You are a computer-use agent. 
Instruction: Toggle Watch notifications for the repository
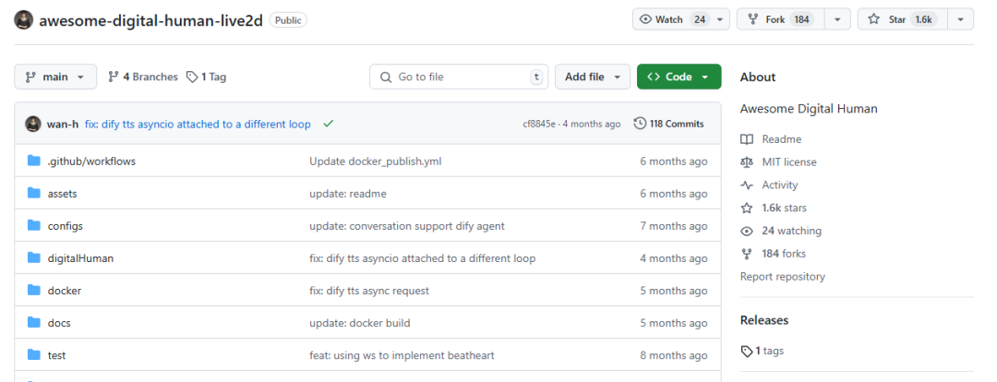(x=671, y=19)
